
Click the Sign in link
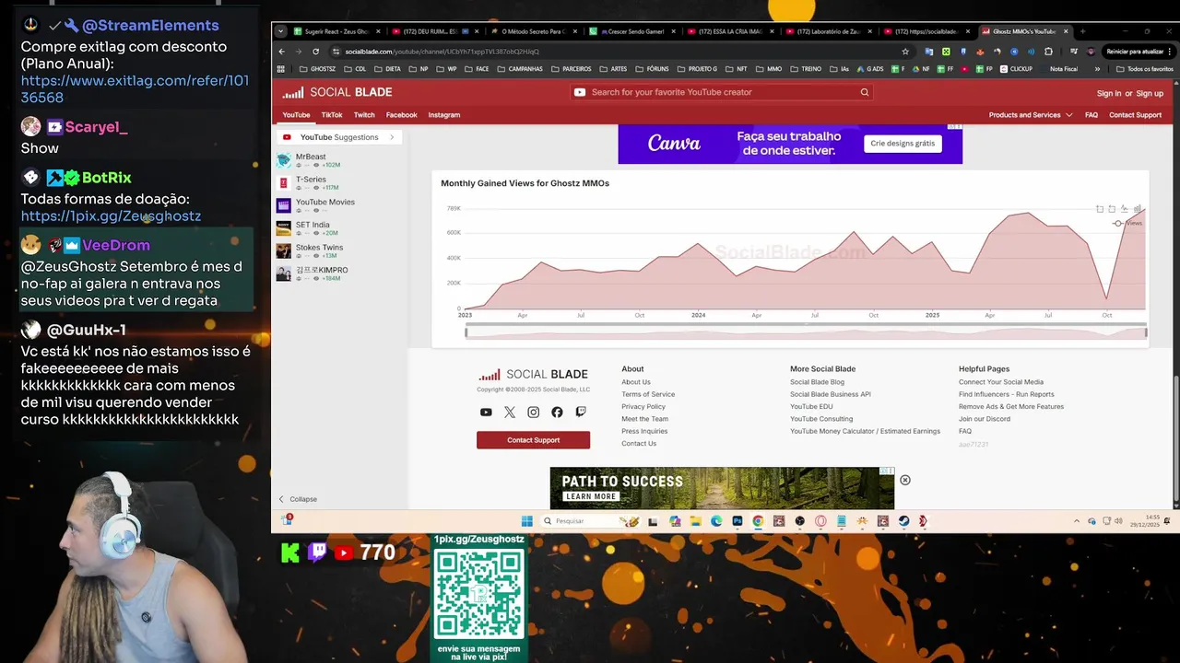coord(1109,93)
